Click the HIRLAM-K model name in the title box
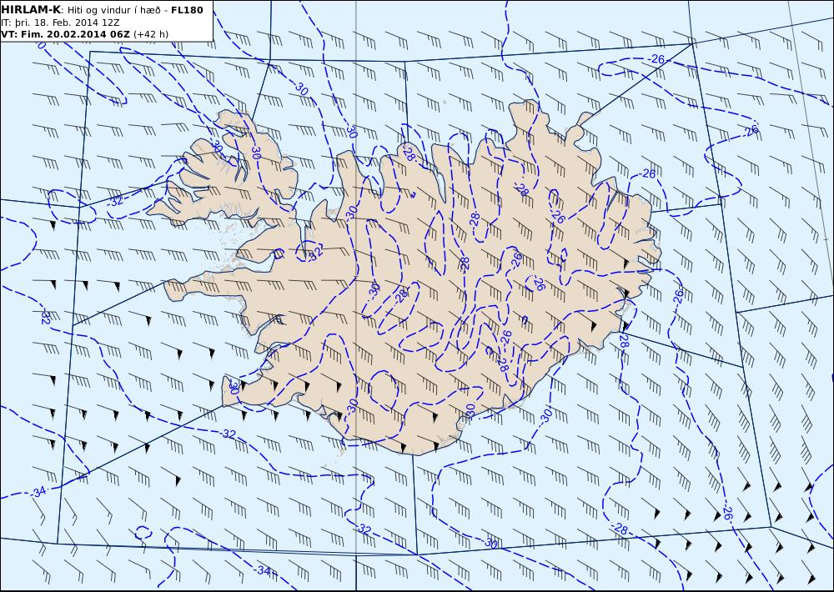Screen dimensions: 834x592 click(x=32, y=10)
